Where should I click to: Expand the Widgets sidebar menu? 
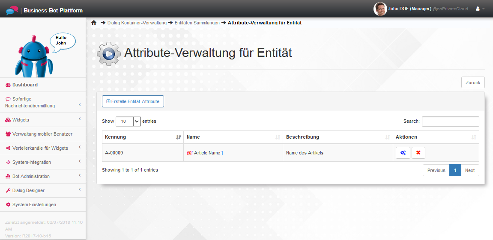coord(43,120)
